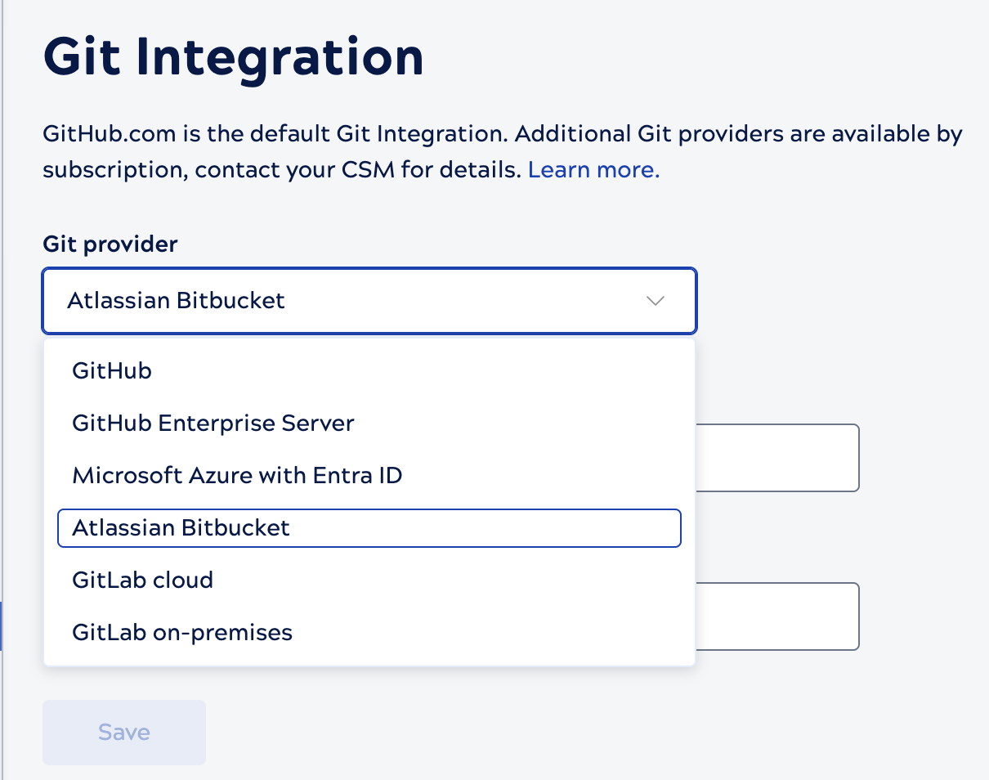Click the chevron arrow in Git provider field
The height and width of the screenshot is (780, 989).
[655, 301]
